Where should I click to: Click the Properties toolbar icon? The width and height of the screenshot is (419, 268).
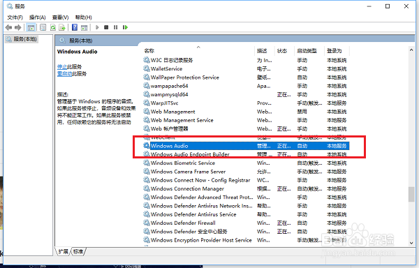click(43, 27)
